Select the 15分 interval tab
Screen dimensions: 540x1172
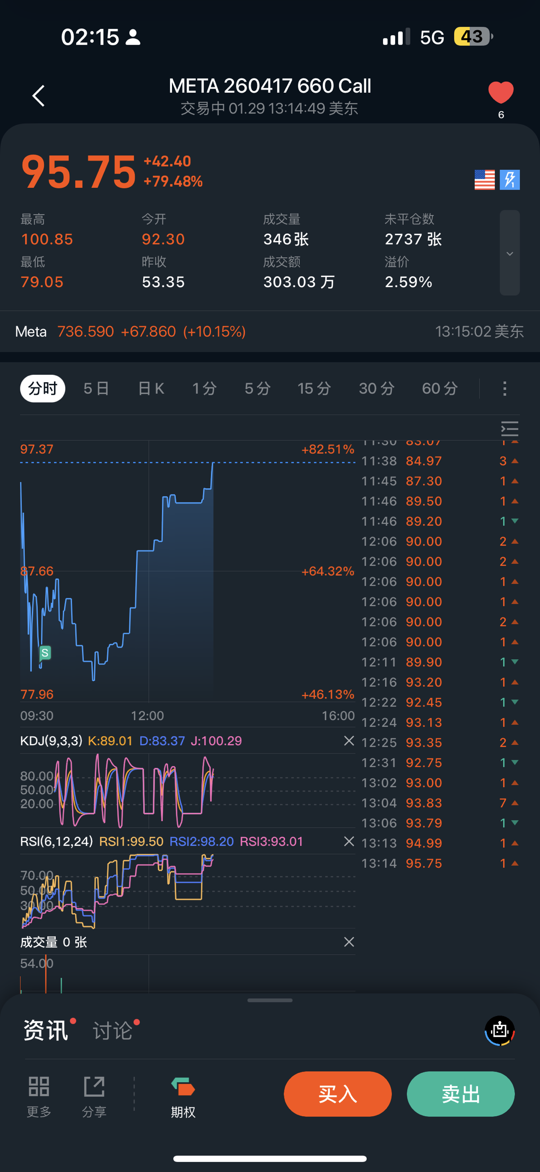tap(314, 388)
